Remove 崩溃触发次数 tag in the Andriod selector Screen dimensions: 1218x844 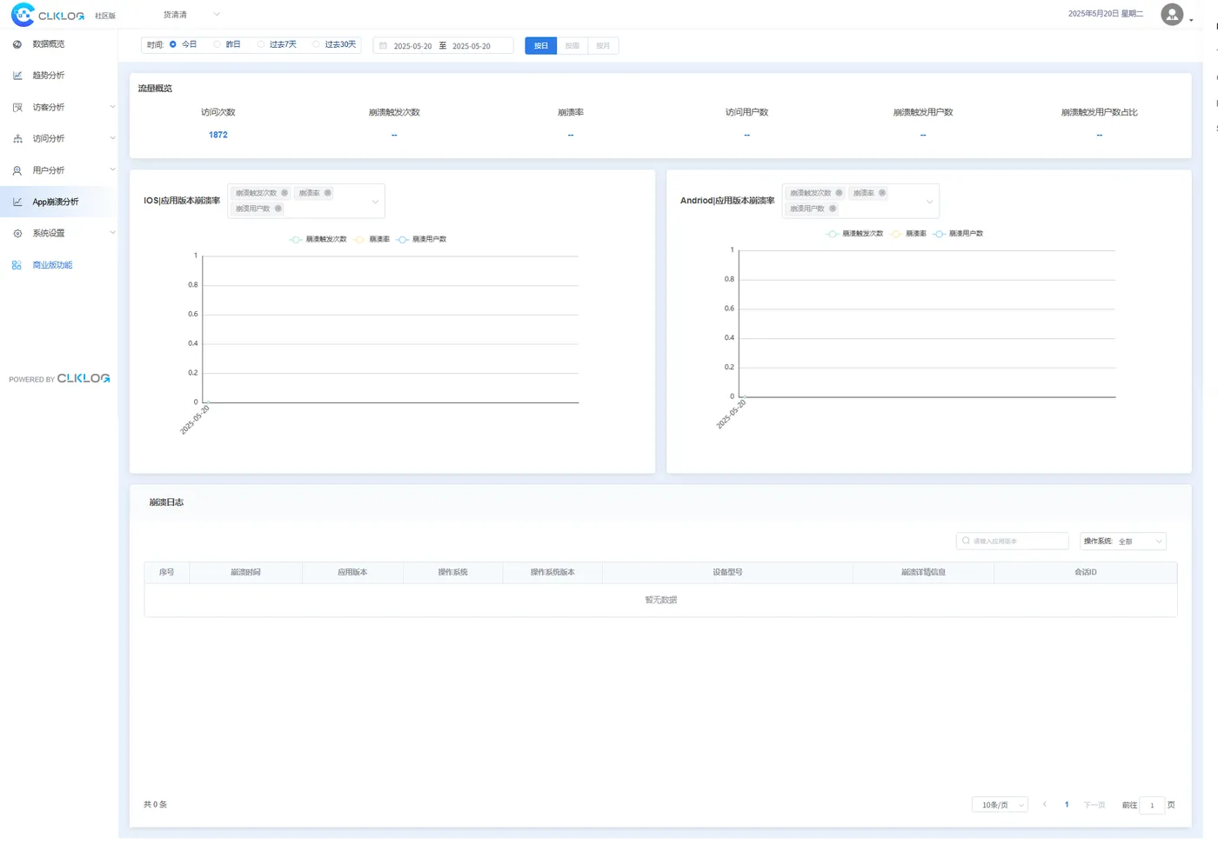839,193
